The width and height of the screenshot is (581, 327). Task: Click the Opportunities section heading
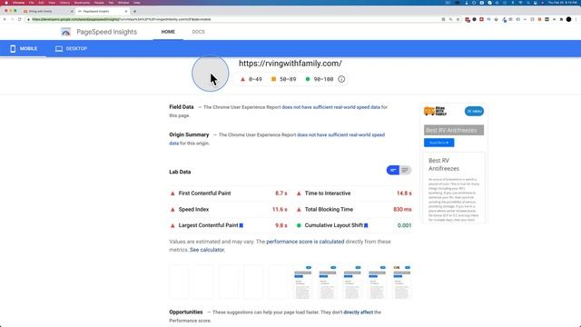click(x=186, y=312)
